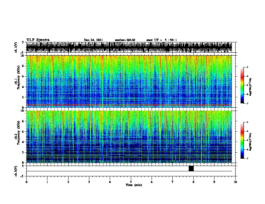
Task: Click the red horizontal band at bottom of ch.1 spectrogram
Action: (x=129, y=105)
